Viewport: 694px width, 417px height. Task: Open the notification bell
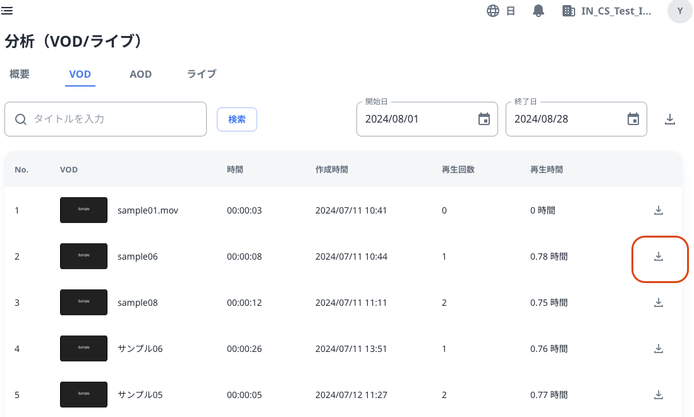tap(538, 10)
